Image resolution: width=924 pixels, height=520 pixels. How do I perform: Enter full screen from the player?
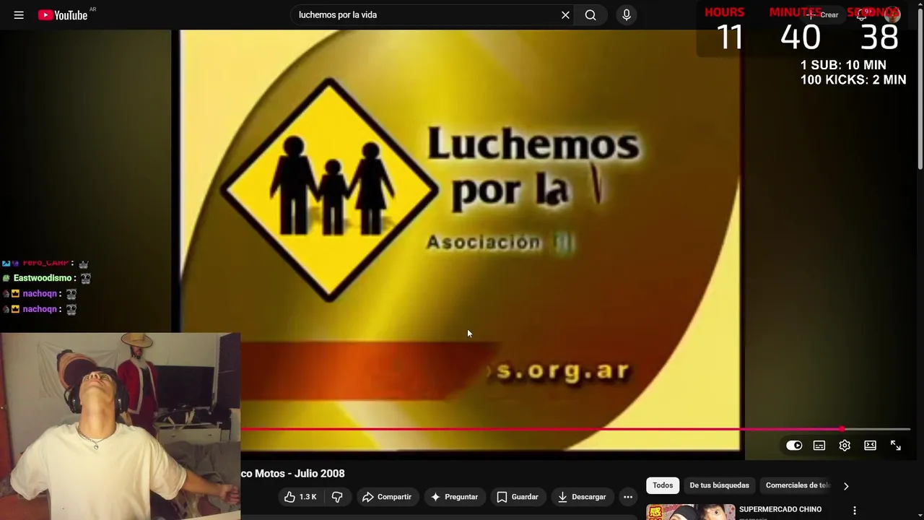(x=896, y=446)
